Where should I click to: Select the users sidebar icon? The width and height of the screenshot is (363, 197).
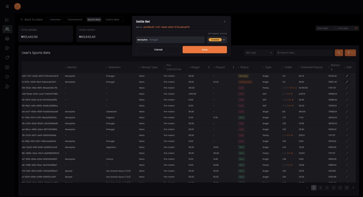click(x=7, y=29)
